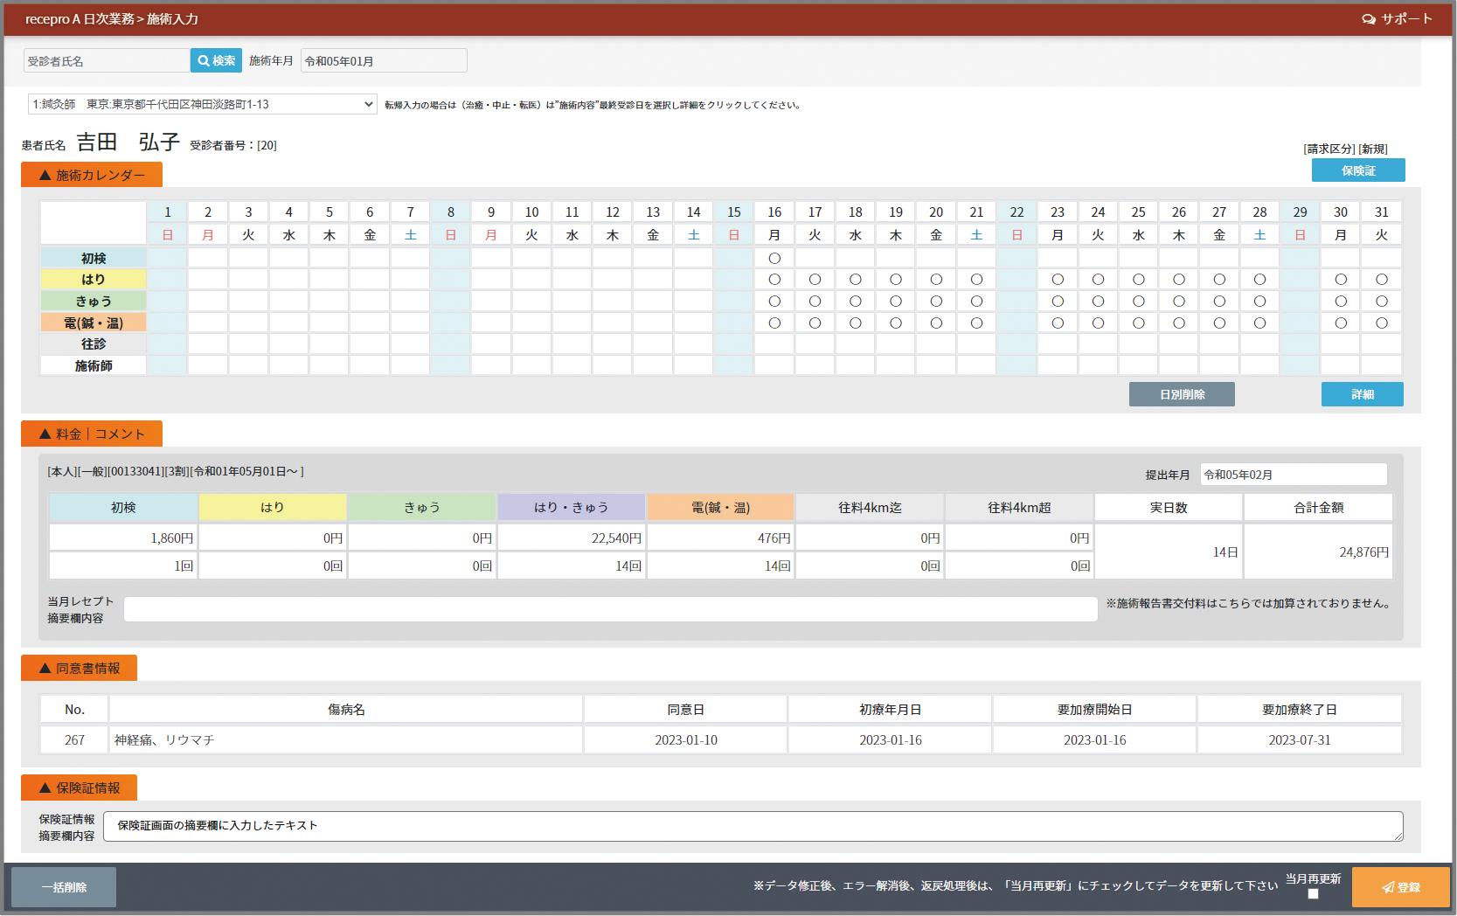Open the サポート support link
The height and width of the screenshot is (916, 1457).
pyautogui.click(x=1398, y=18)
